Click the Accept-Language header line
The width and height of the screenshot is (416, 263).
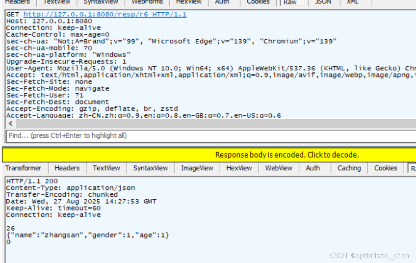[x=144, y=115]
